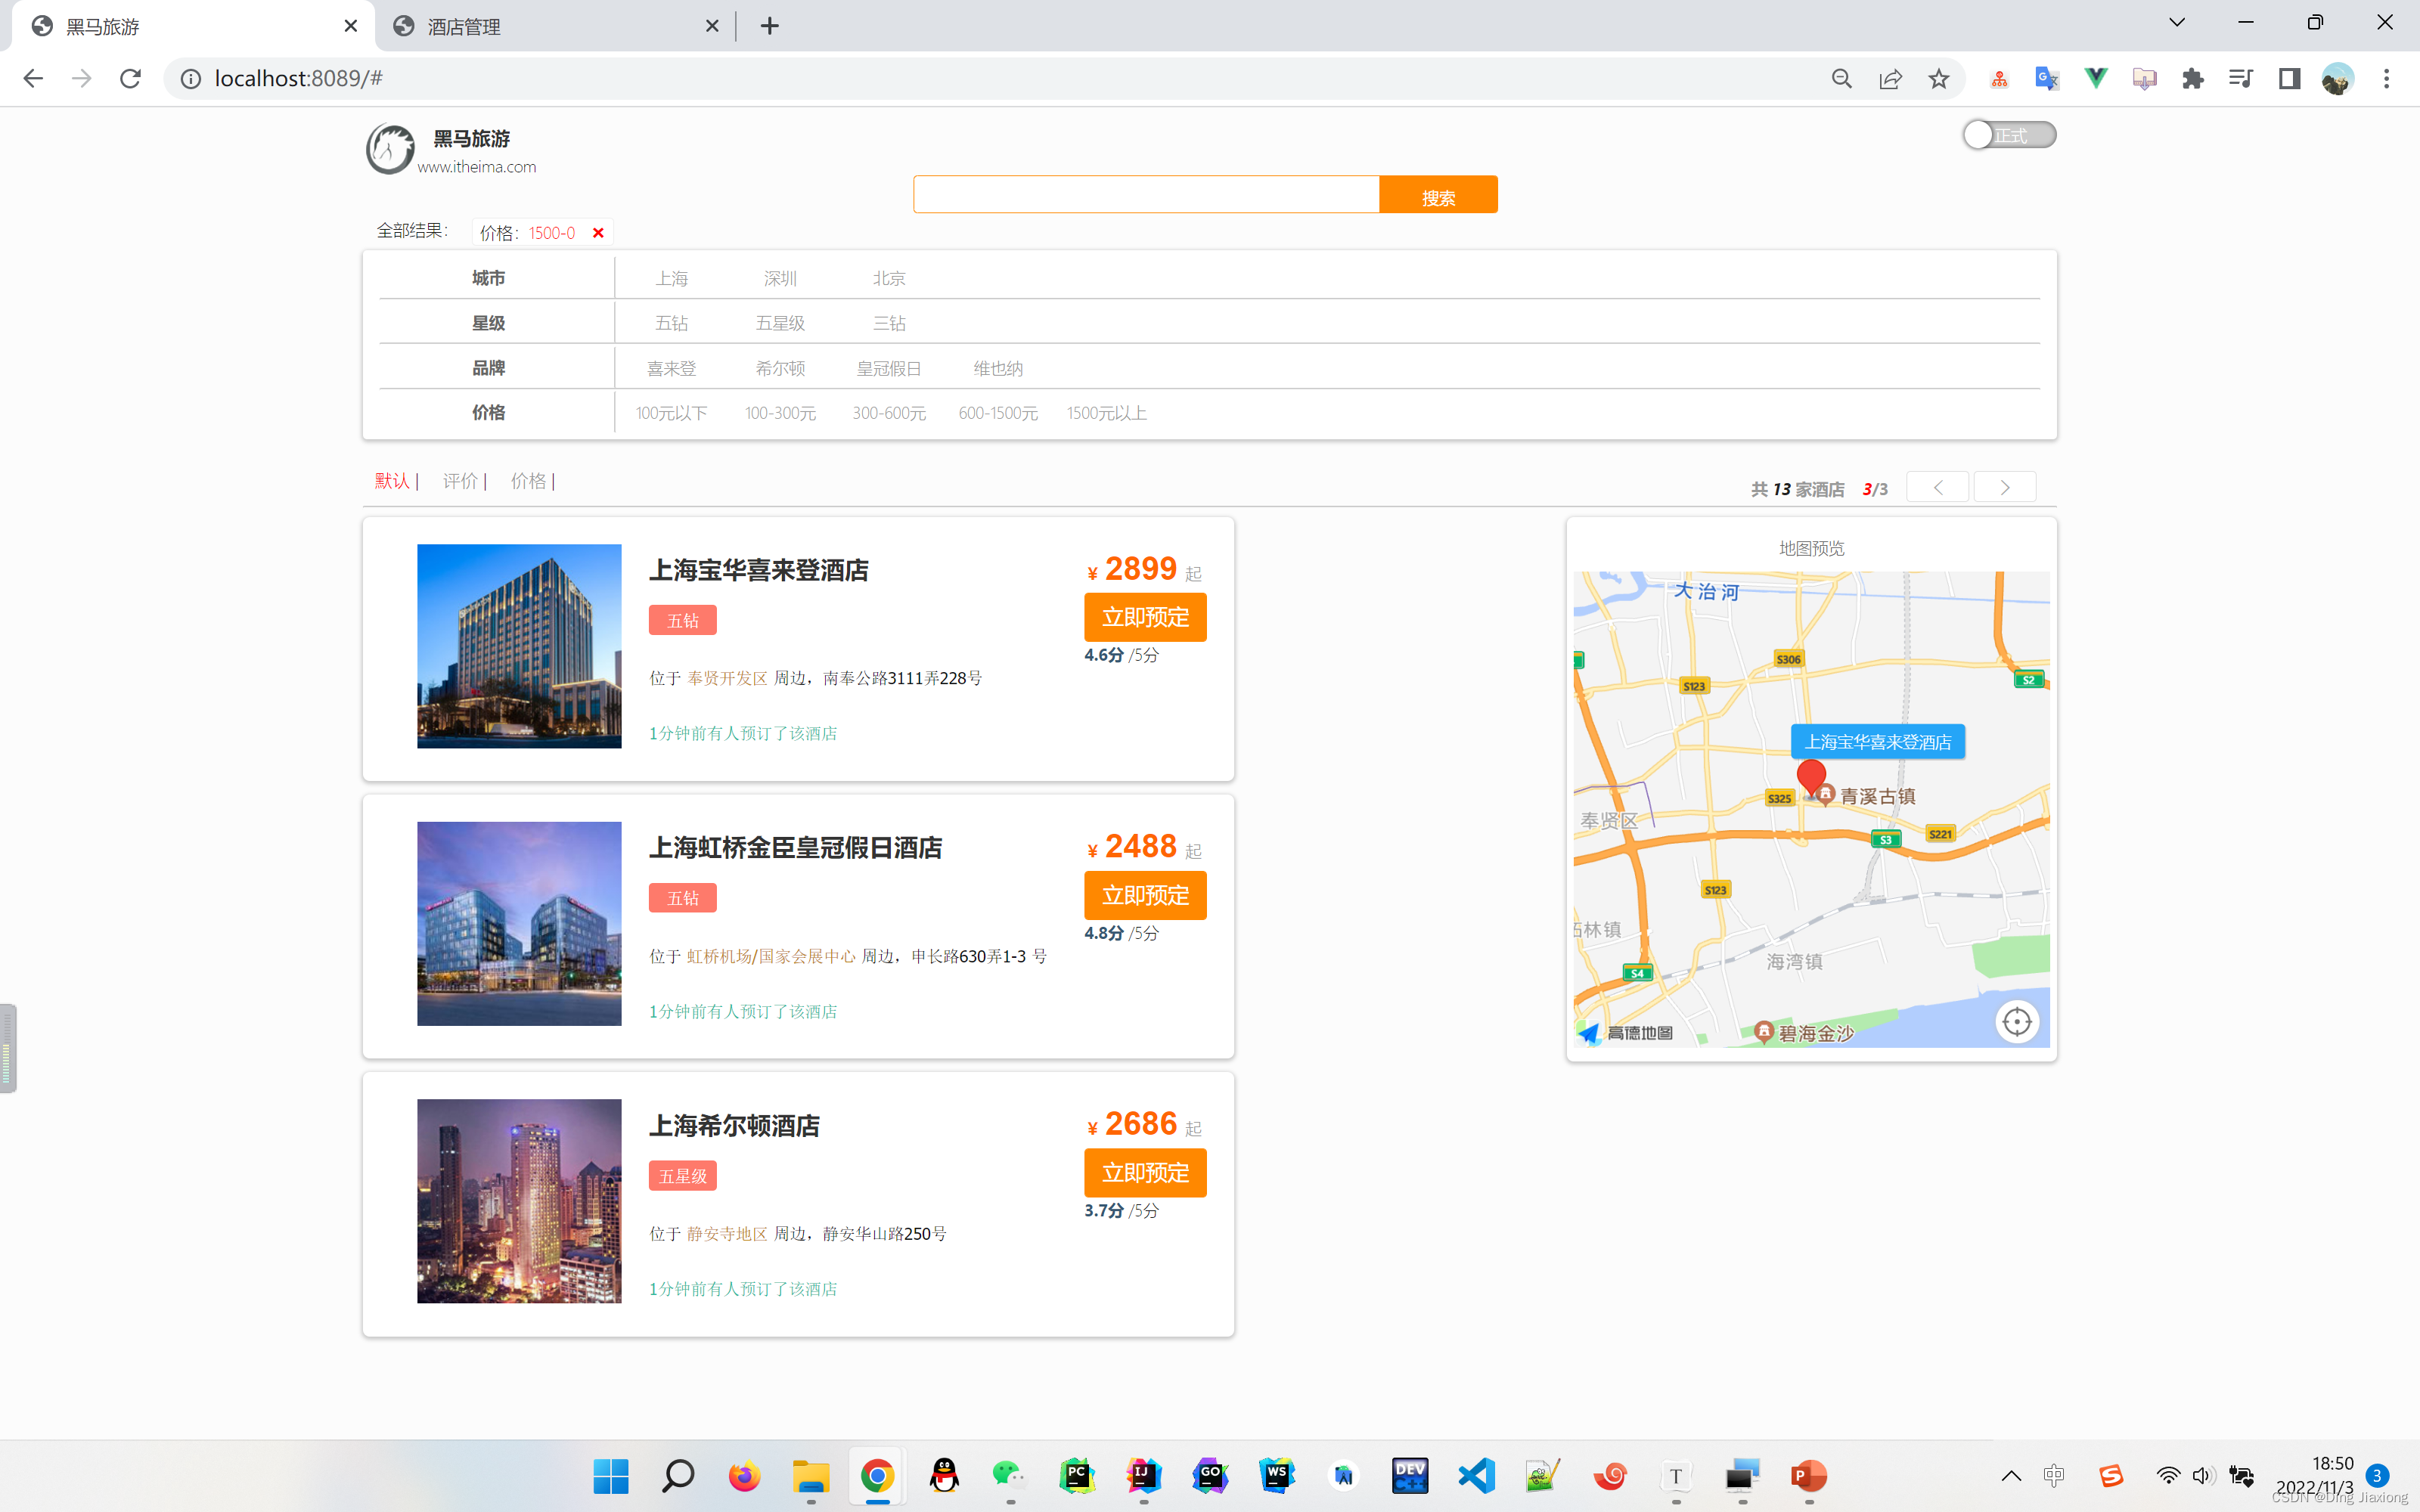The height and width of the screenshot is (1512, 2420).
Task: Open Chrome three-dot menu
Action: click(2386, 78)
